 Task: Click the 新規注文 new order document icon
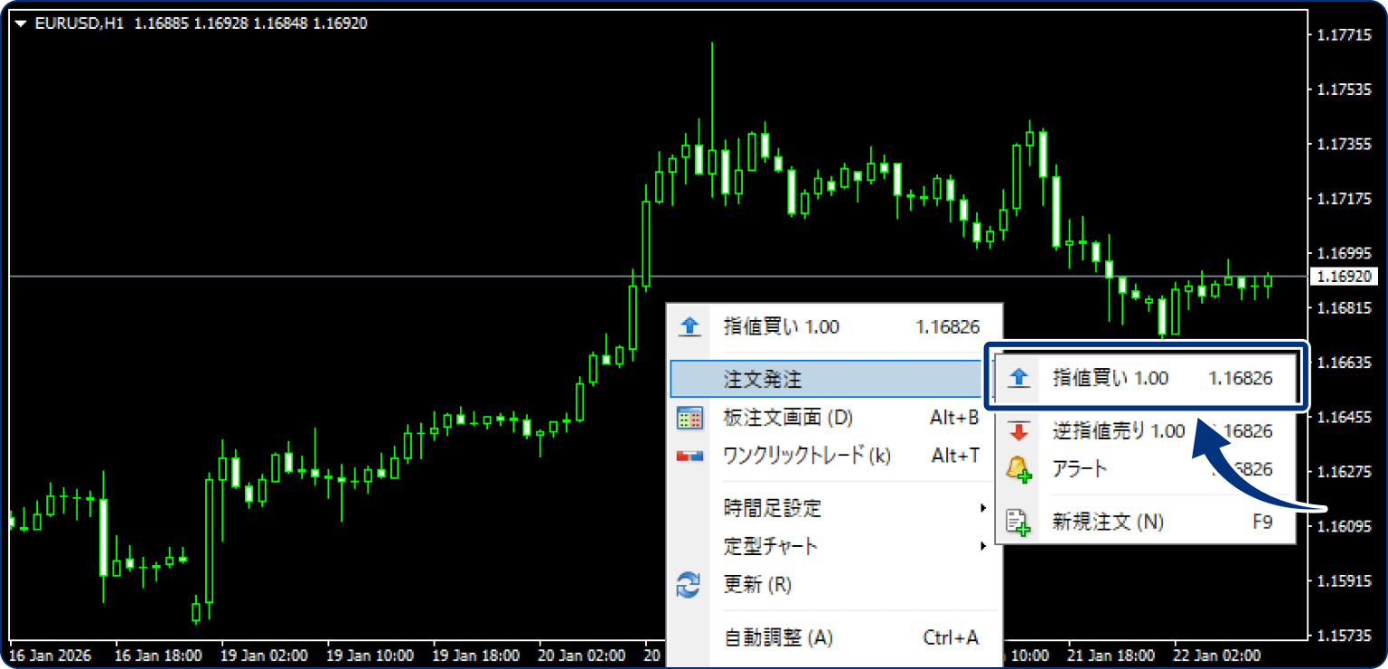pos(1018,522)
